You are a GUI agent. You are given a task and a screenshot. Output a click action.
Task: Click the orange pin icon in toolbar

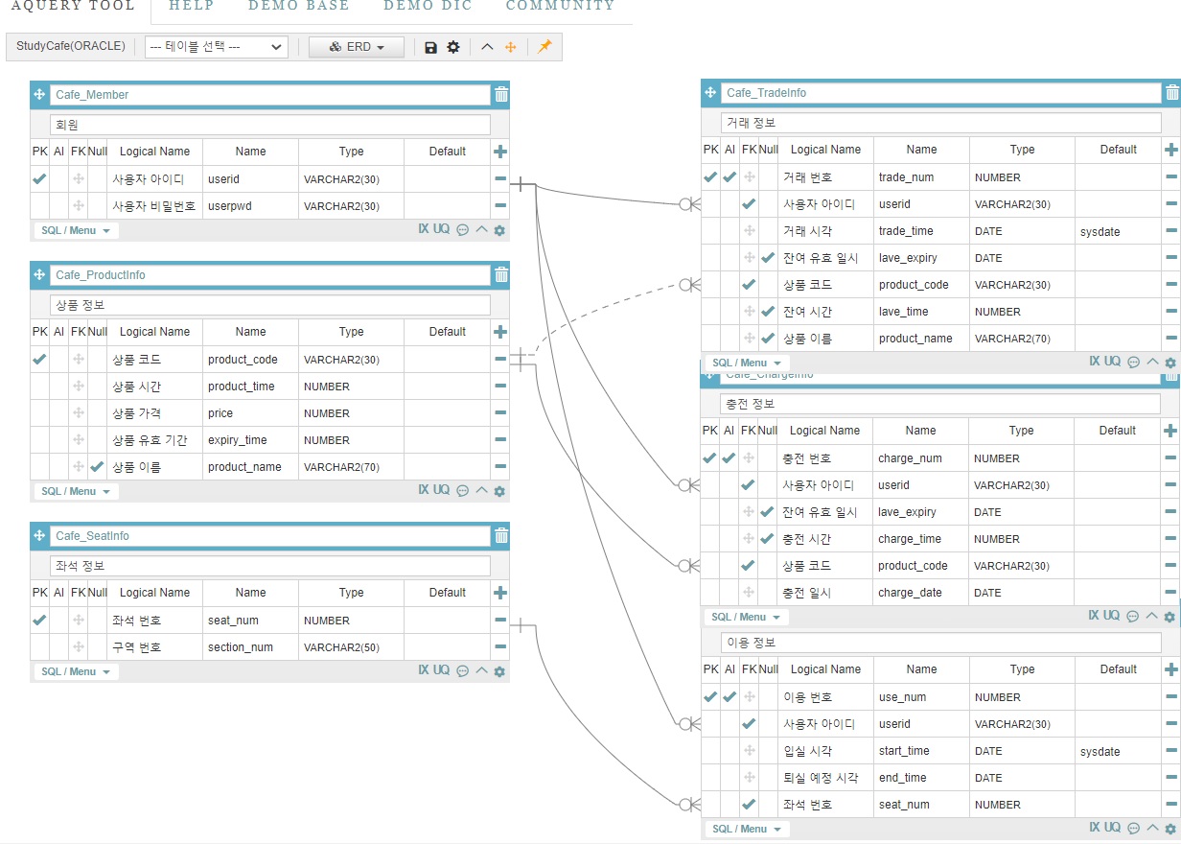click(544, 47)
